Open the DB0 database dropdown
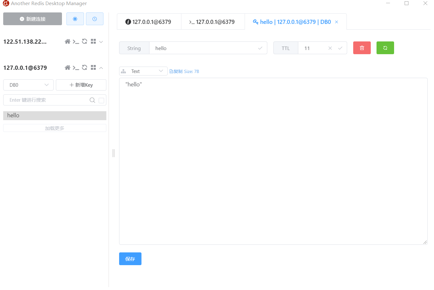This screenshot has height=290, width=434. tap(28, 85)
